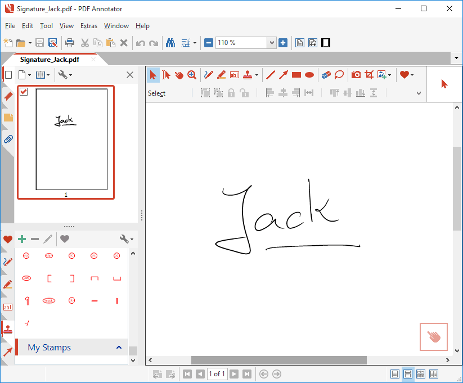Switch to the Signature_Jack.pdf document tab
This screenshot has width=463, height=383.
[48, 58]
